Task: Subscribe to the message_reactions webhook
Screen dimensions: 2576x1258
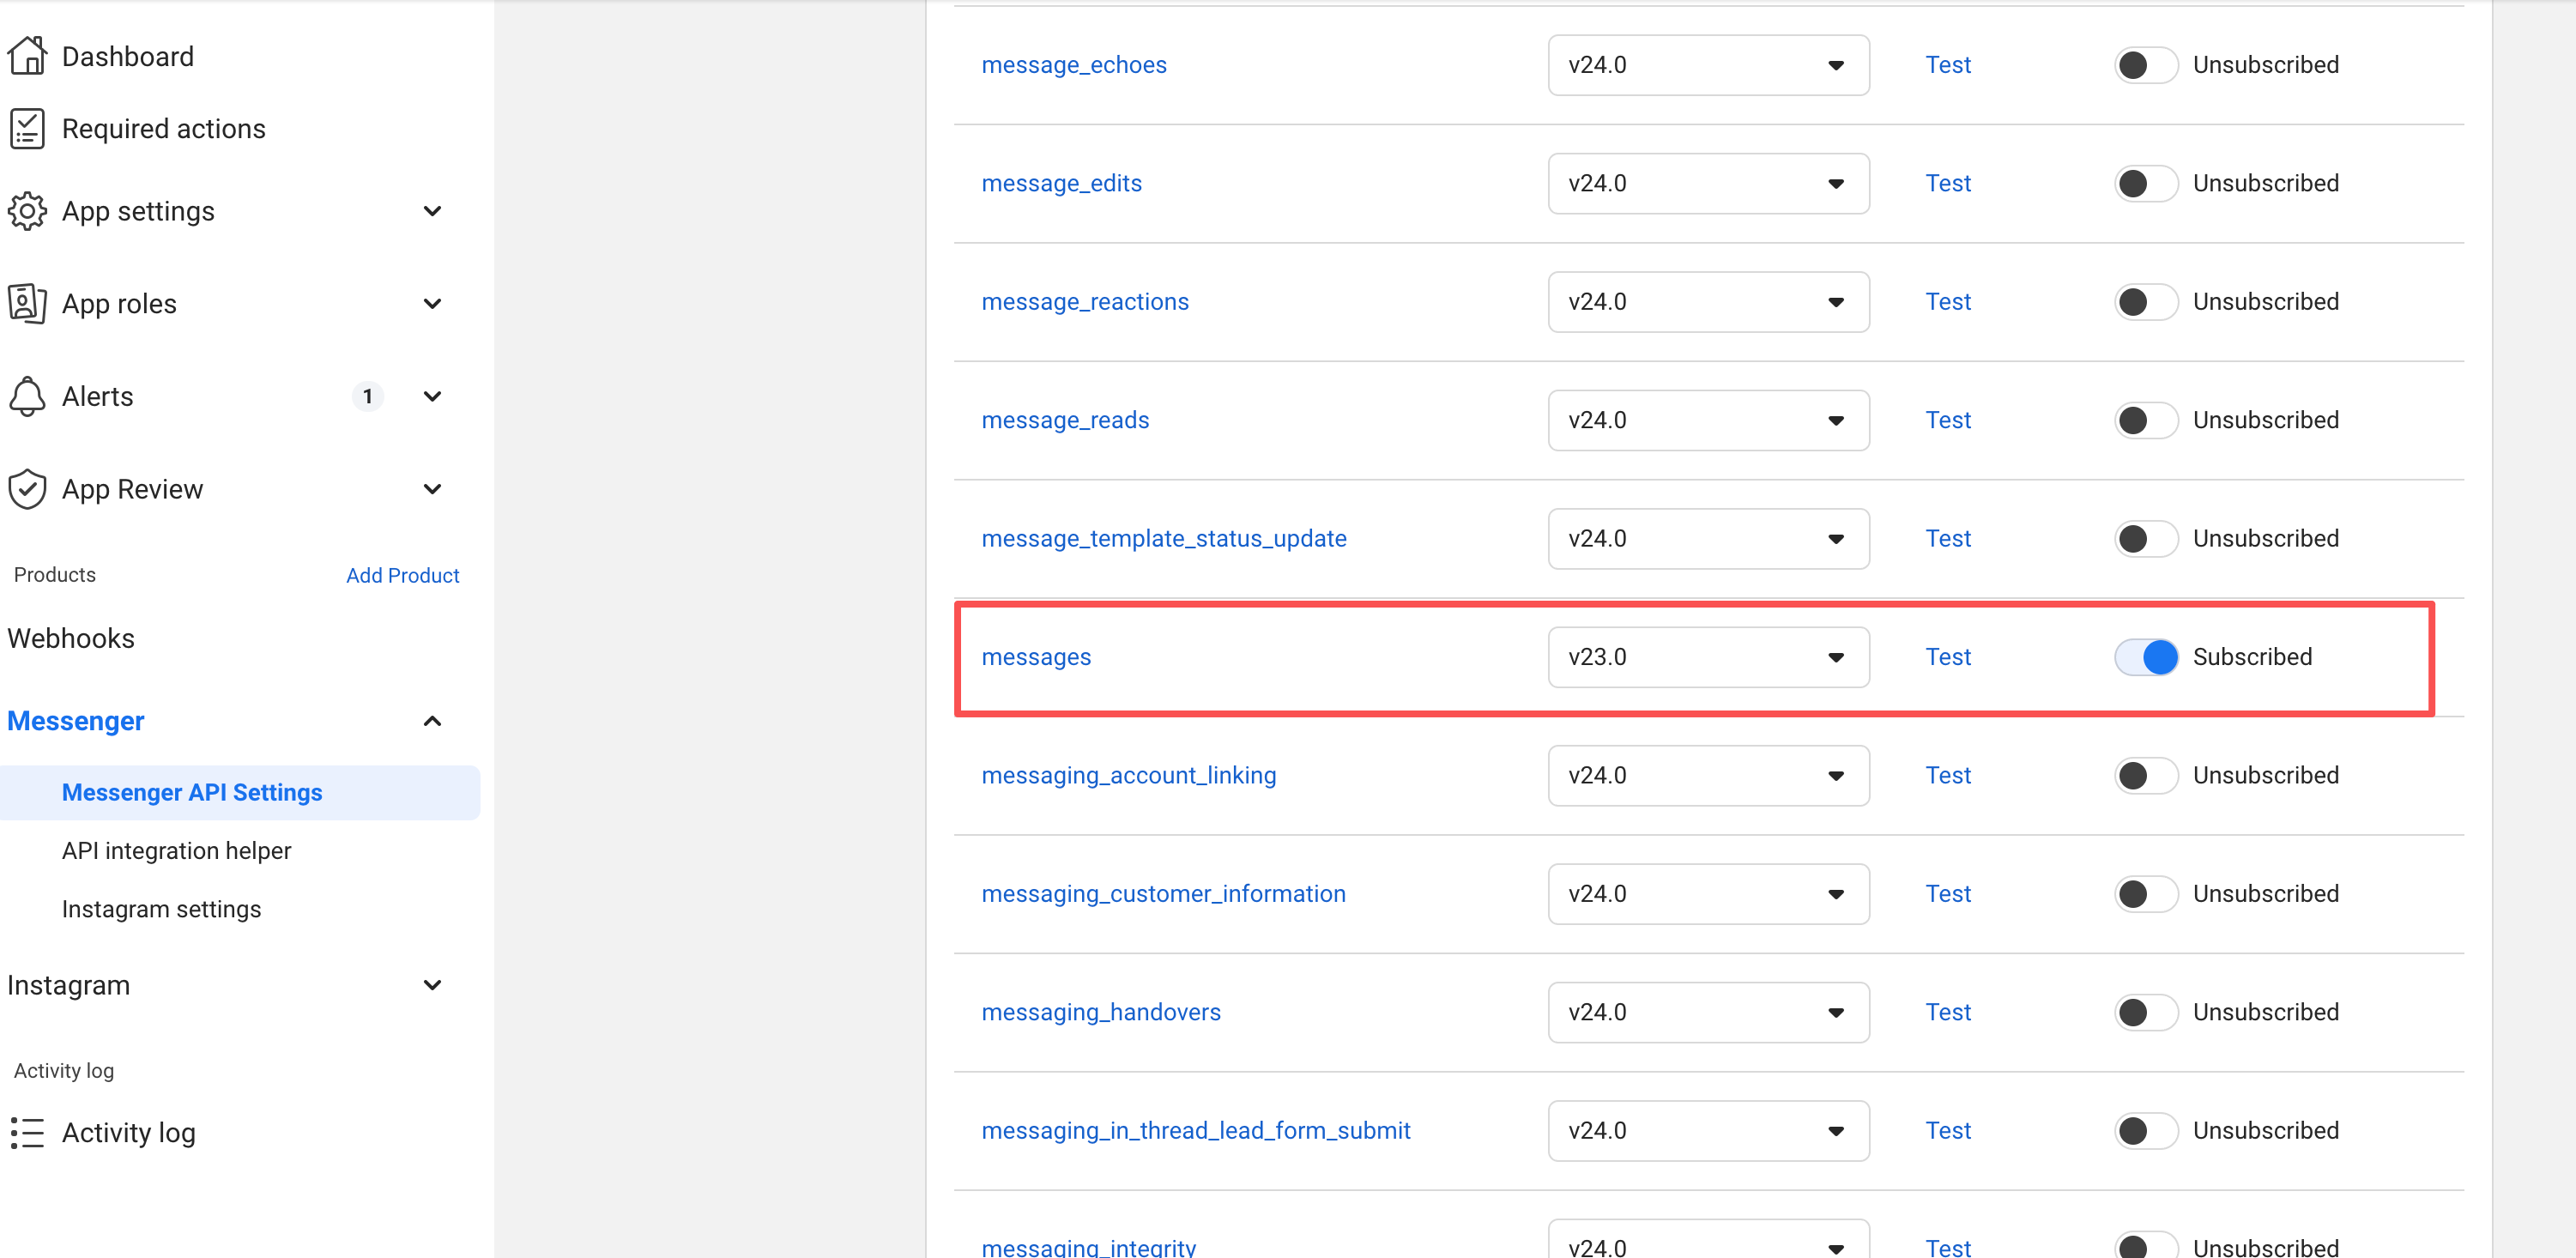Action: point(2146,301)
